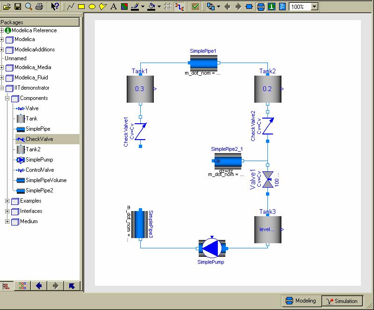
Task: Click the magnifier search icon
Action: [29, 7]
